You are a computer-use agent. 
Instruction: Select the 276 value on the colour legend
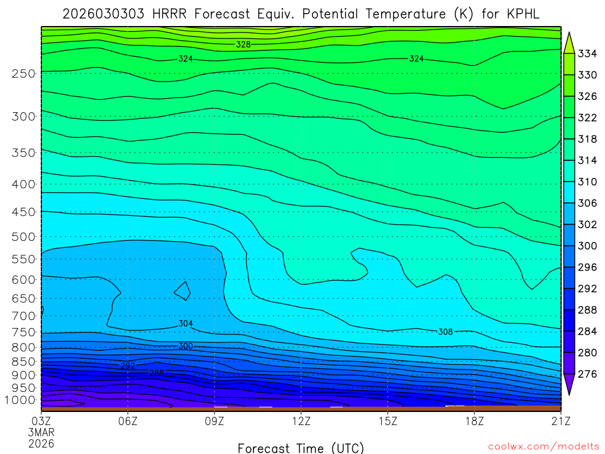tap(587, 374)
